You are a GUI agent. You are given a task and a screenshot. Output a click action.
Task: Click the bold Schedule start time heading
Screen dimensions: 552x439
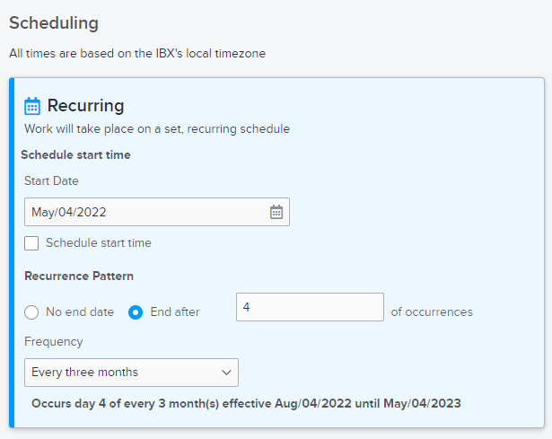pos(75,155)
